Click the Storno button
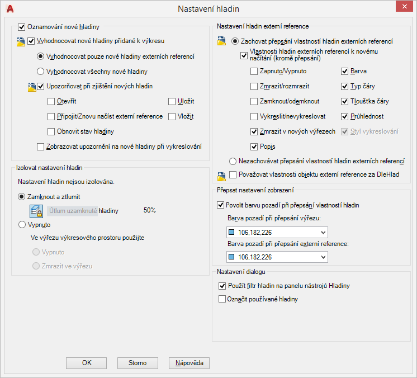Screen dimensions: 417x378 (x=138, y=363)
